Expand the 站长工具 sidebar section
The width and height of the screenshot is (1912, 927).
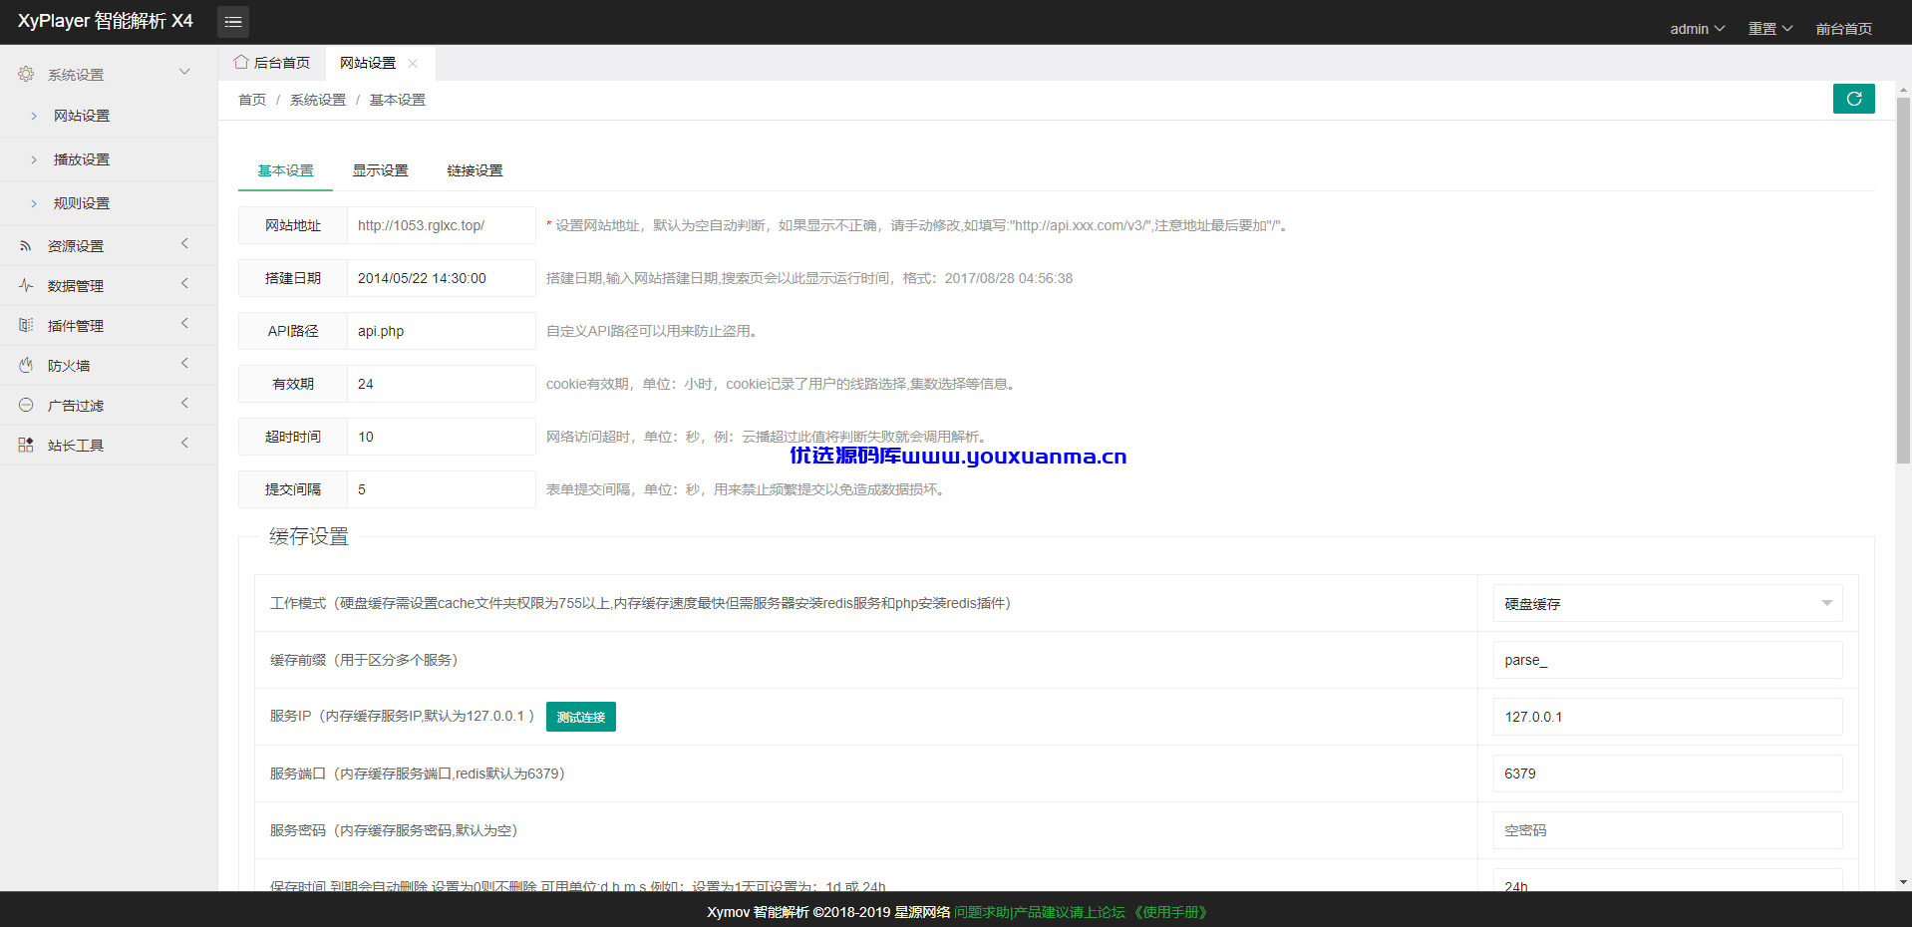[184, 444]
